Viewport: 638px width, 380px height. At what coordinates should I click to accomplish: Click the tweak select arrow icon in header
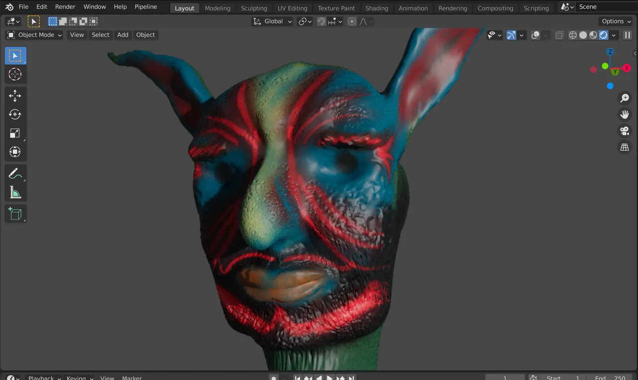point(33,21)
